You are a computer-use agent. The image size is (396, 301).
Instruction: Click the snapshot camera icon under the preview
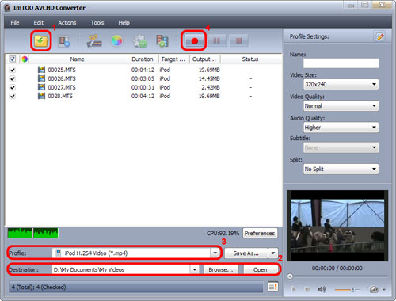374,290
